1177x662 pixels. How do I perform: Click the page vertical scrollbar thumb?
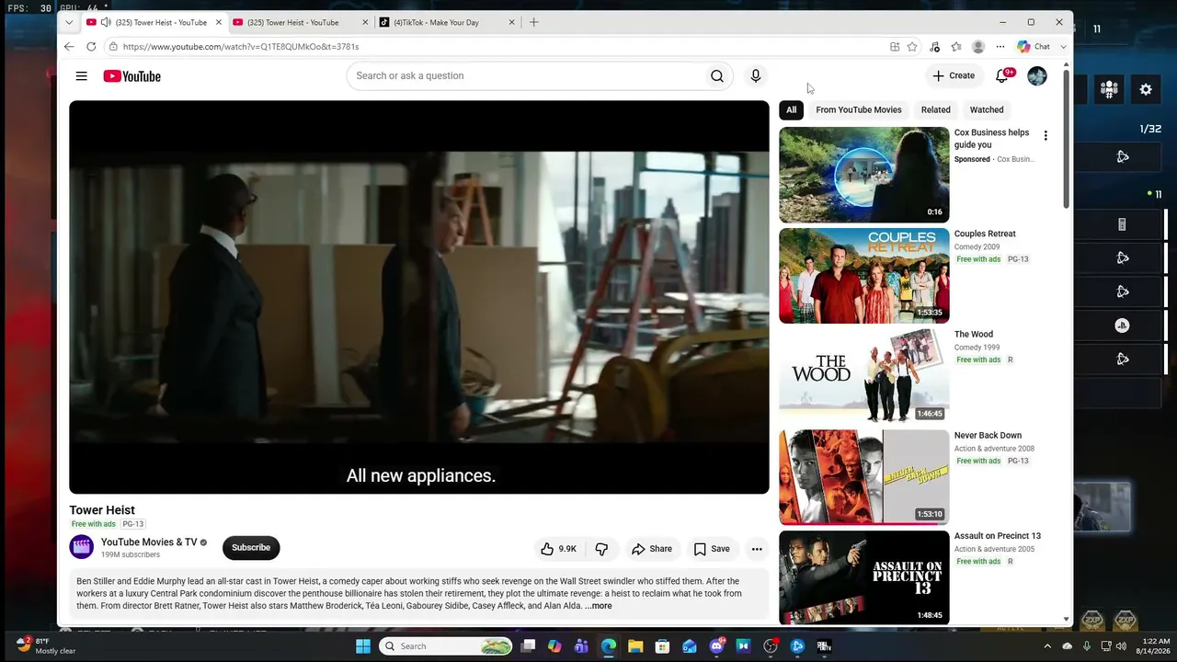coord(1067,138)
